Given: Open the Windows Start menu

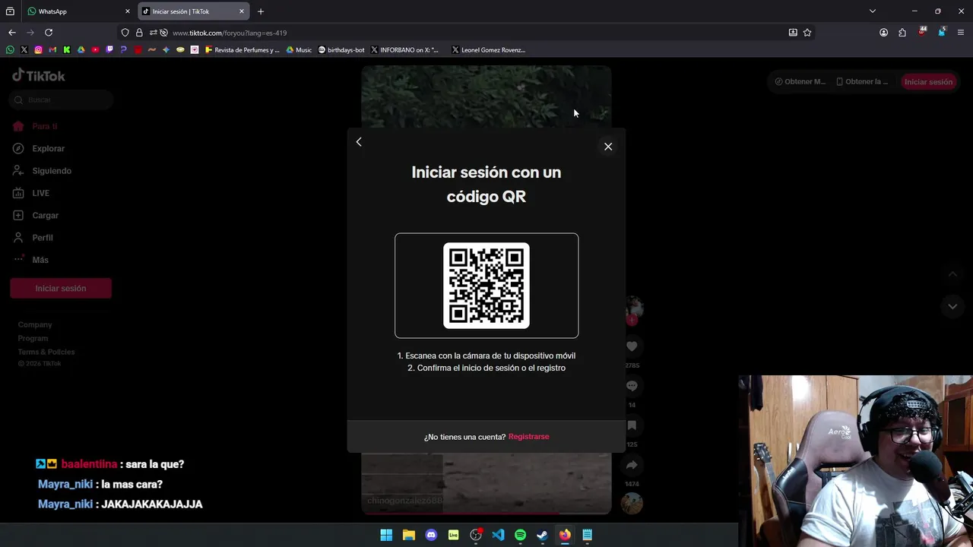Looking at the screenshot, I should (x=386, y=535).
